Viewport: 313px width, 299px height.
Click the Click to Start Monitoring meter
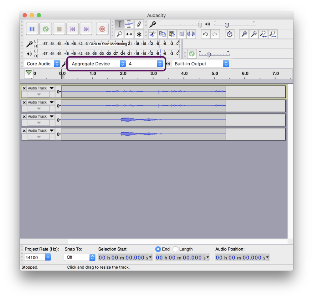(109, 44)
